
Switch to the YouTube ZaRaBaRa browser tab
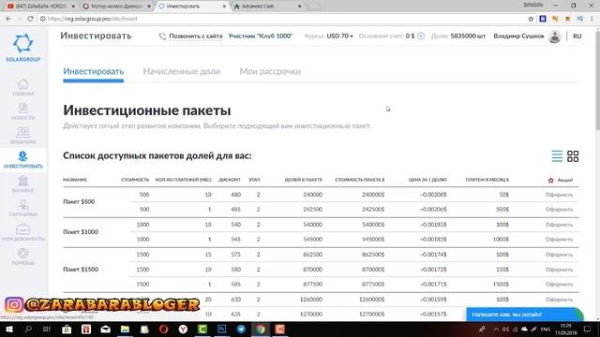[40, 7]
